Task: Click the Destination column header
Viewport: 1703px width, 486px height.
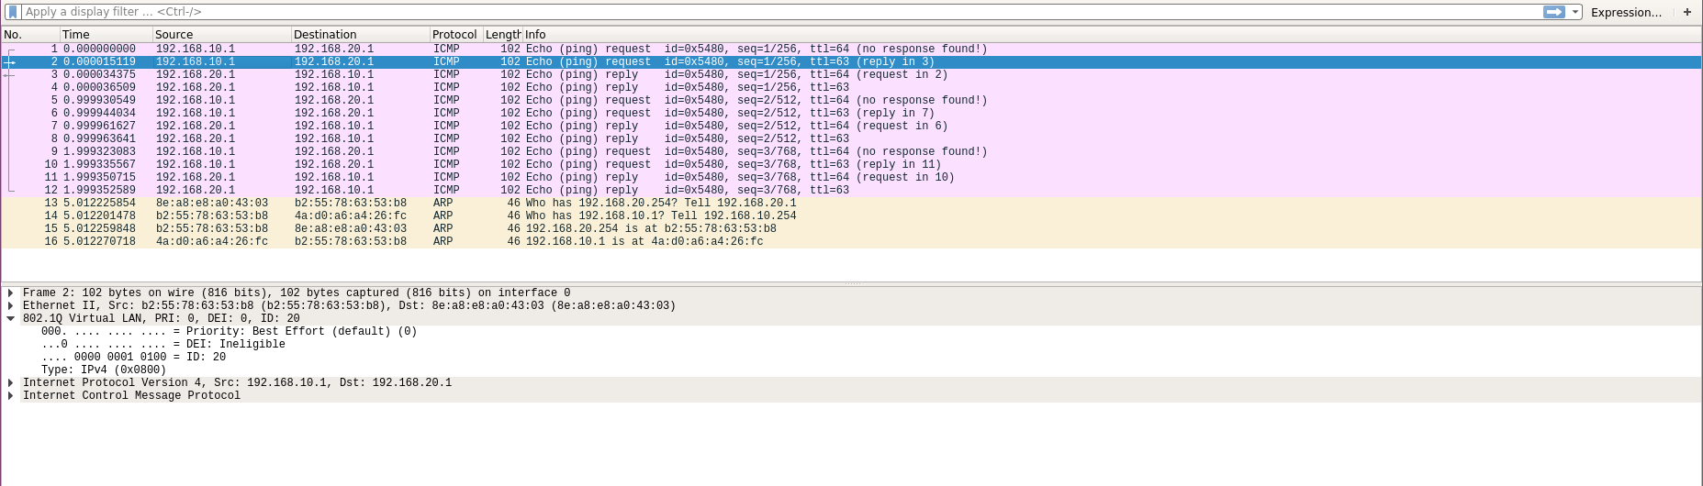Action: [358, 35]
